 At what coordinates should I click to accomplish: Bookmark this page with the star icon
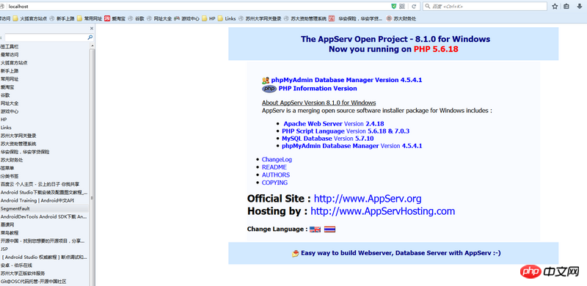coord(555,7)
